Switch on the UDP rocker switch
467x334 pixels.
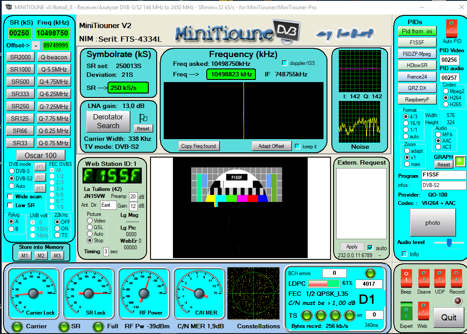(440, 279)
